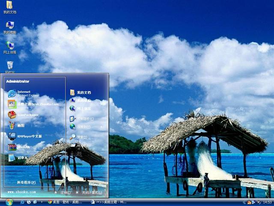The width and height of the screenshot is (274, 206).
Task: Open 画图 (Paint) from start menu
Action: pos(16,125)
